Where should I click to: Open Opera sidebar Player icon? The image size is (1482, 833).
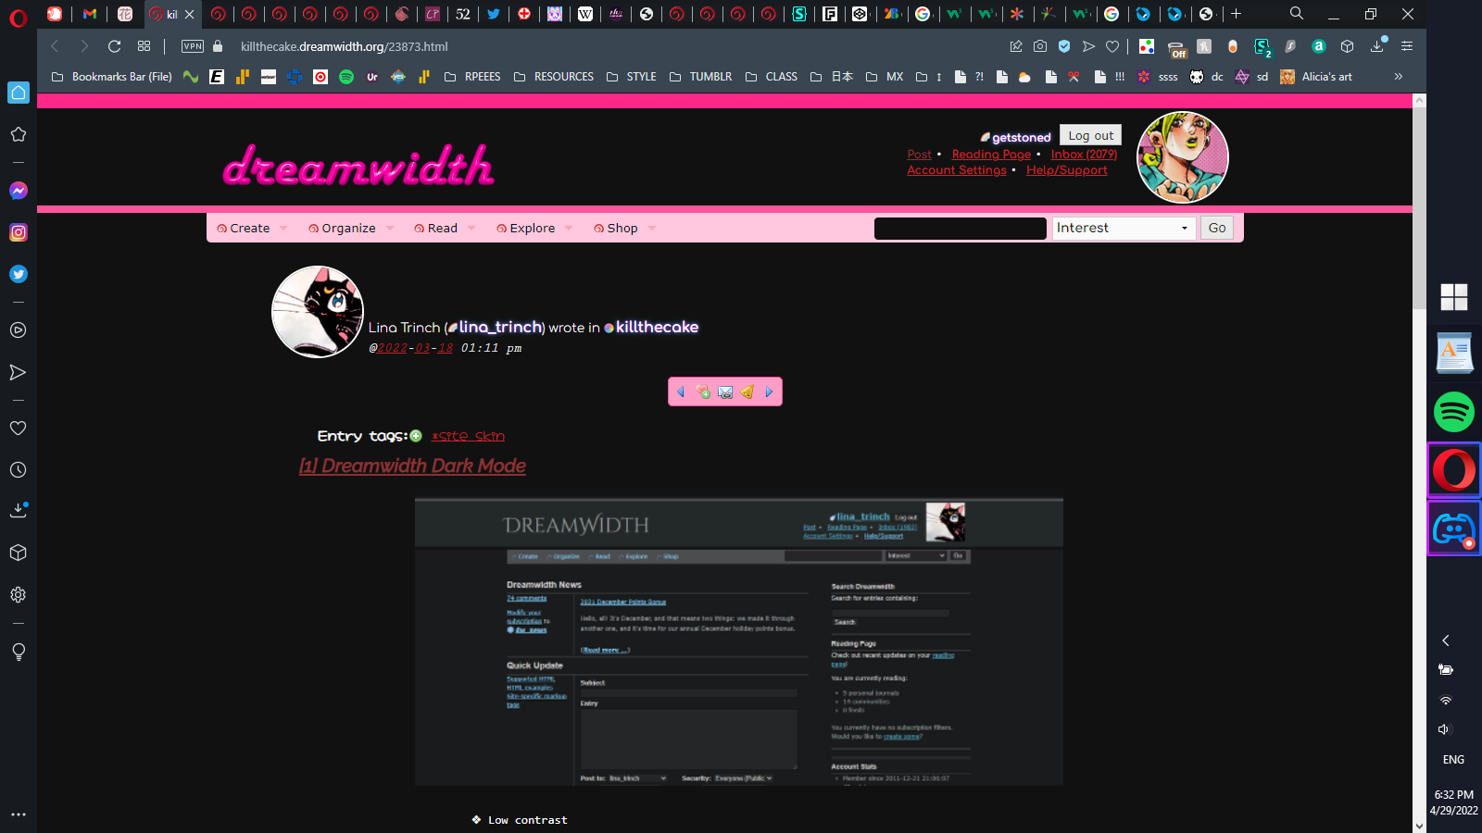pyautogui.click(x=18, y=330)
